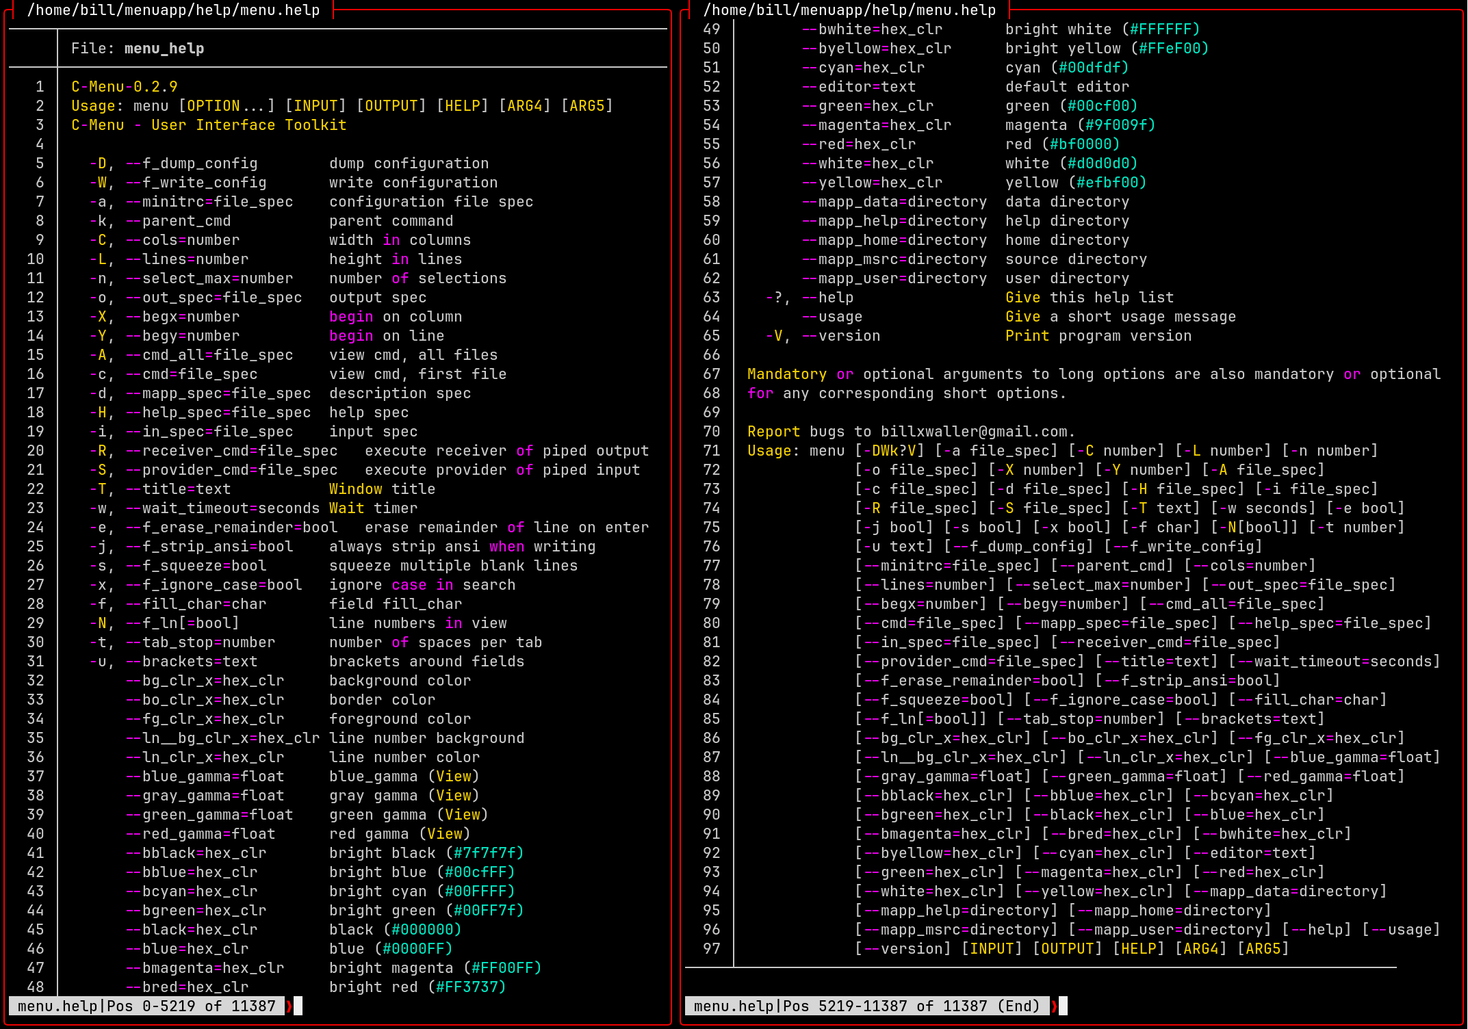The width and height of the screenshot is (1468, 1029).
Task: Click 'width in columns' description
Action: (x=400, y=240)
